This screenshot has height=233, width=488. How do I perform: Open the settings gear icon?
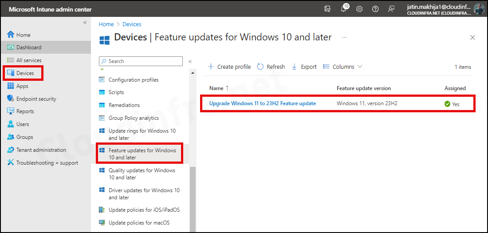click(359, 9)
